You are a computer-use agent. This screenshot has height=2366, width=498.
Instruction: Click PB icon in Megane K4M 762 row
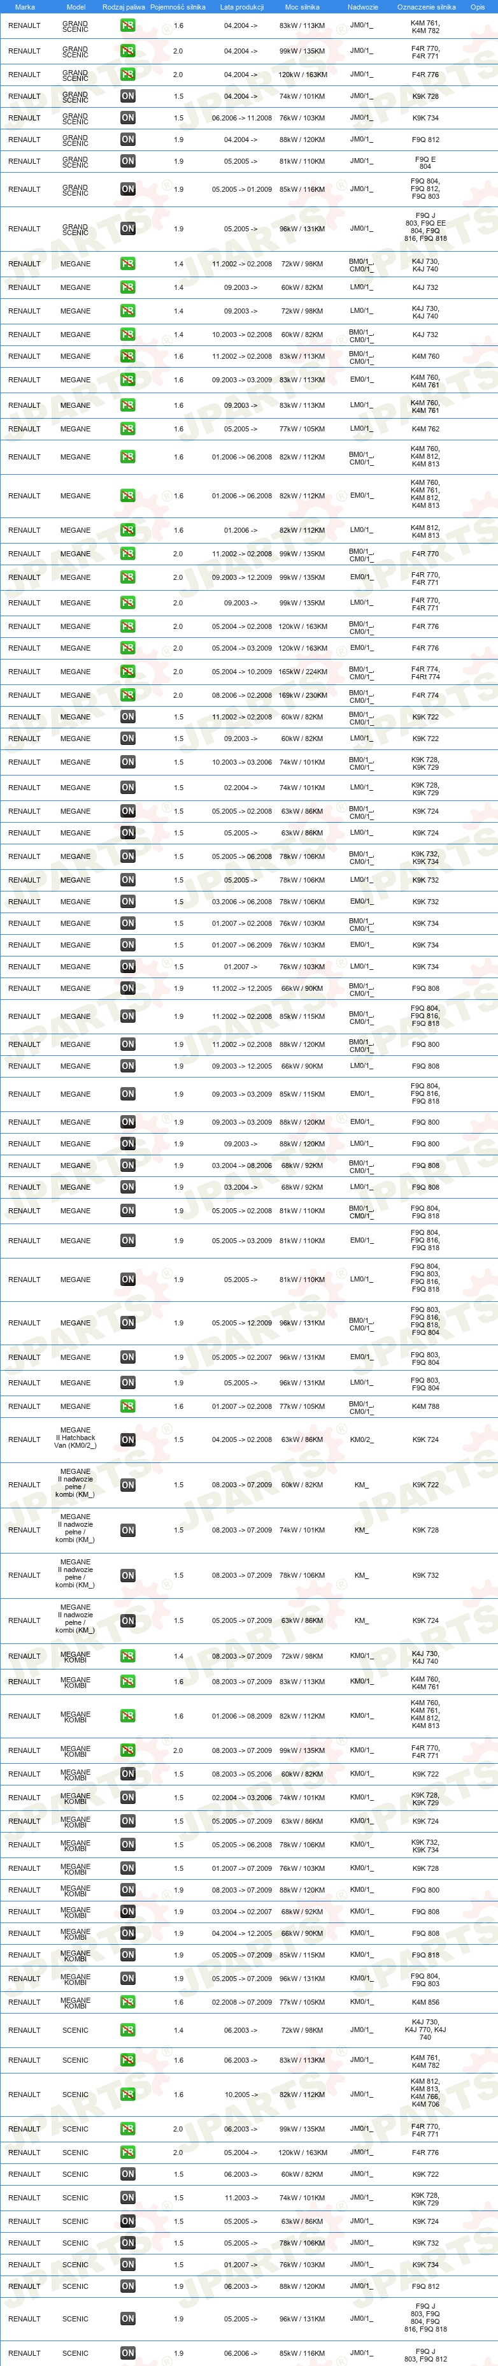[127, 429]
